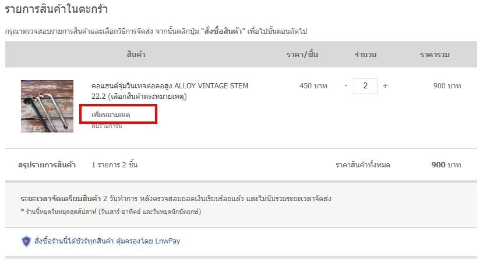
Task: Click the ราคารวม column header
Action: coord(434,55)
